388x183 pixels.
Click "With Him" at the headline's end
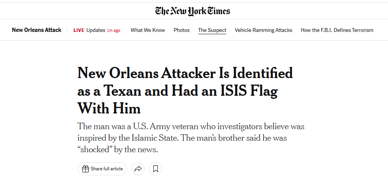pyautogui.click(x=109, y=109)
